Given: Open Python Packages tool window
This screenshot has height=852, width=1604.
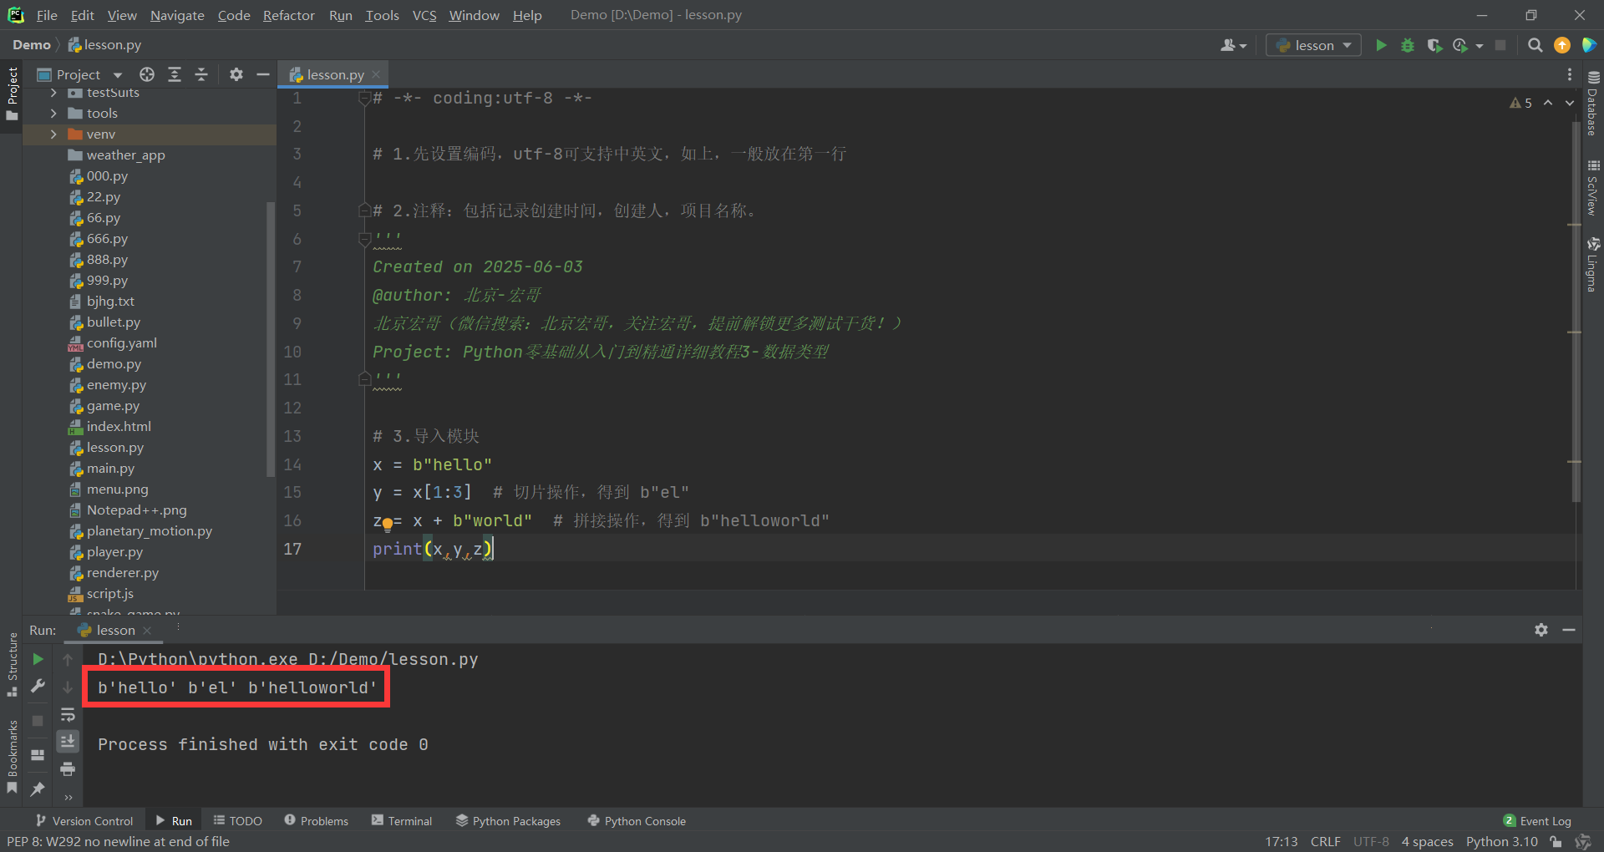Looking at the screenshot, I should 508,821.
